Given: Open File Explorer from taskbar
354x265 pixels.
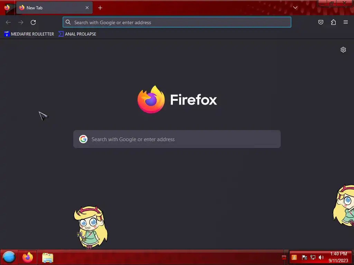Looking at the screenshot, I should point(48,257).
